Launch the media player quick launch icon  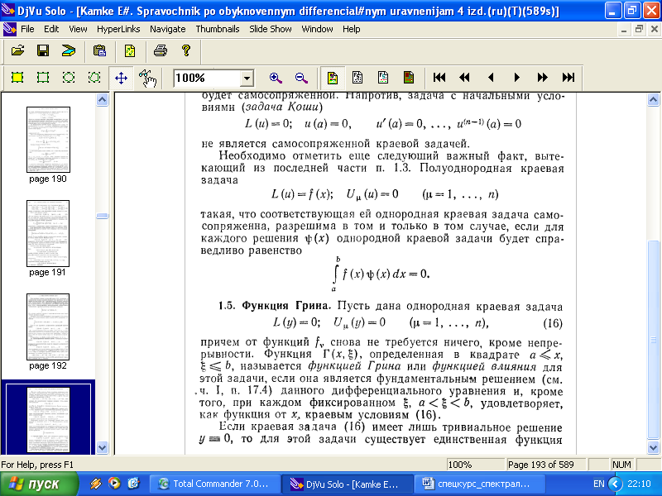click(x=114, y=484)
